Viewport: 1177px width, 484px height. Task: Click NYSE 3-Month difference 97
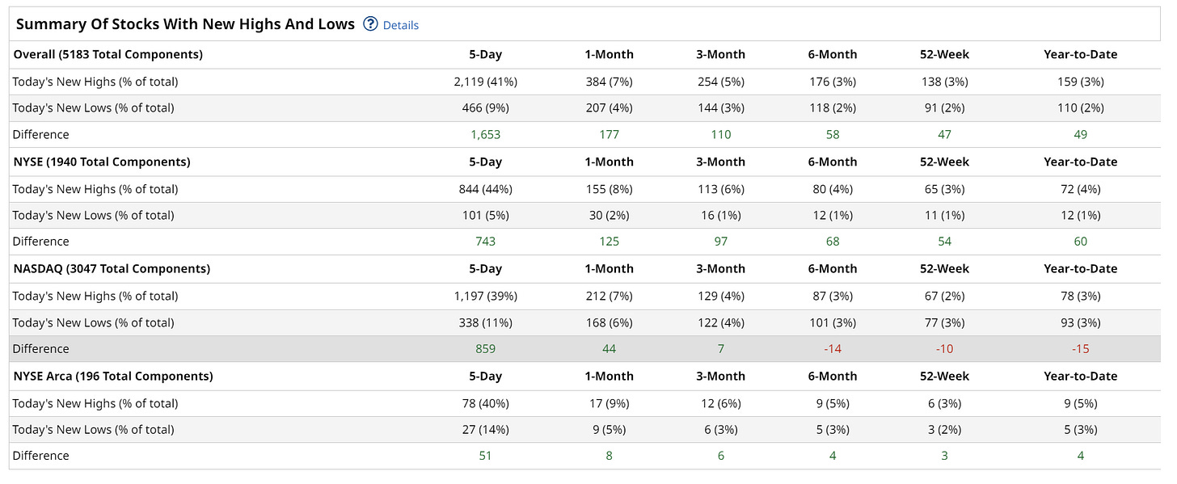click(x=721, y=242)
